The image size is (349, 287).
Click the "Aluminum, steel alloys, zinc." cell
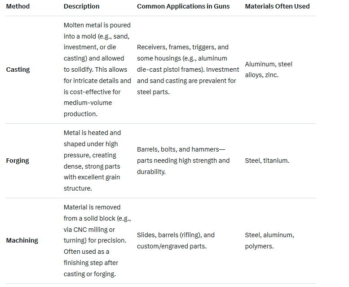pyautogui.click(x=268, y=70)
